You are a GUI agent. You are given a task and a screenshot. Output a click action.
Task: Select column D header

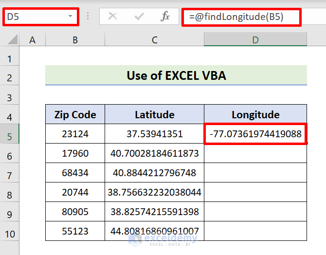tap(255, 39)
